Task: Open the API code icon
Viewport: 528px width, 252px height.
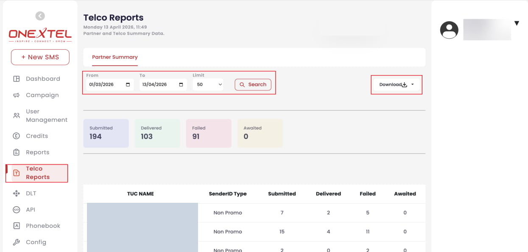Action: 17,210
